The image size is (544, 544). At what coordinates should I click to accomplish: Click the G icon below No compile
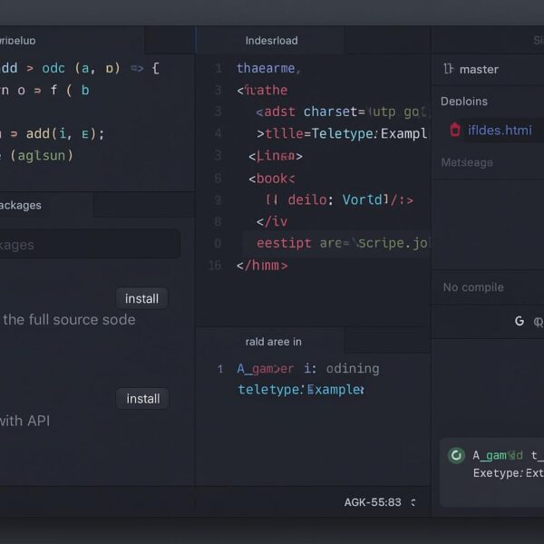[x=520, y=321]
